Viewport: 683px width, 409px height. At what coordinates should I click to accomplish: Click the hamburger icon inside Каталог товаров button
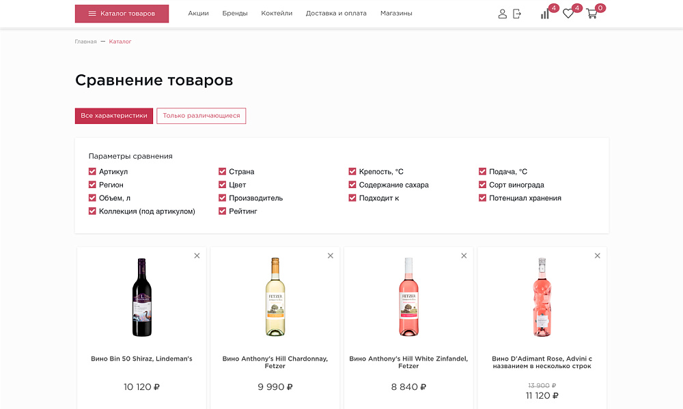(92, 13)
